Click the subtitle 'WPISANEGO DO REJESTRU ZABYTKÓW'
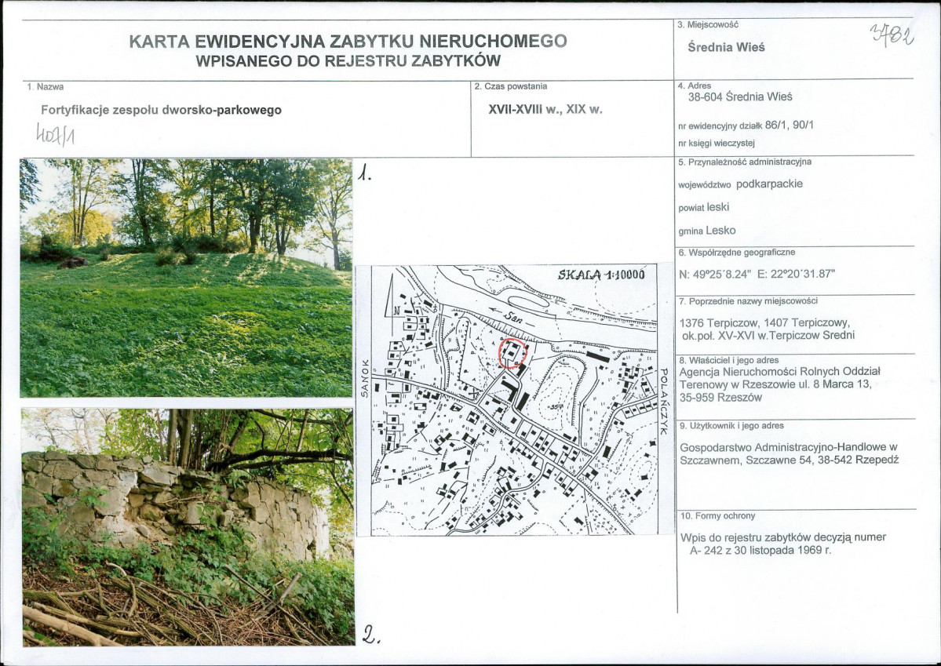 coord(348,60)
